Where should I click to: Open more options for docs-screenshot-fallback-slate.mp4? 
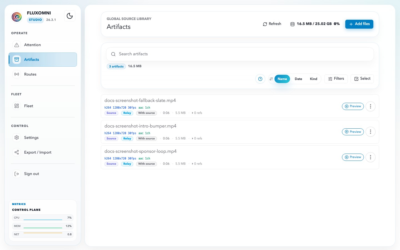[371, 106]
